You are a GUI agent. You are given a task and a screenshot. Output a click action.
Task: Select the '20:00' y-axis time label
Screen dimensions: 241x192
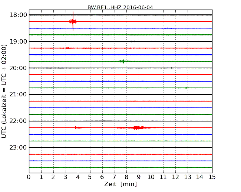point(18,68)
